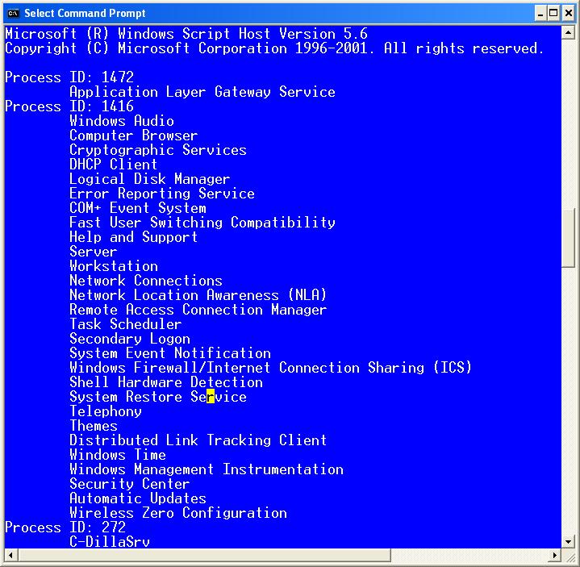
Task: Click the 'Error Reporting Service' line
Action: click(162, 194)
